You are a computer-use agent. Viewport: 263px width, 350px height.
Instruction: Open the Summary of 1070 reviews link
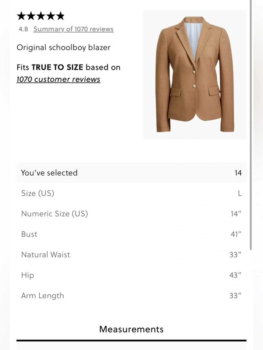(73, 29)
